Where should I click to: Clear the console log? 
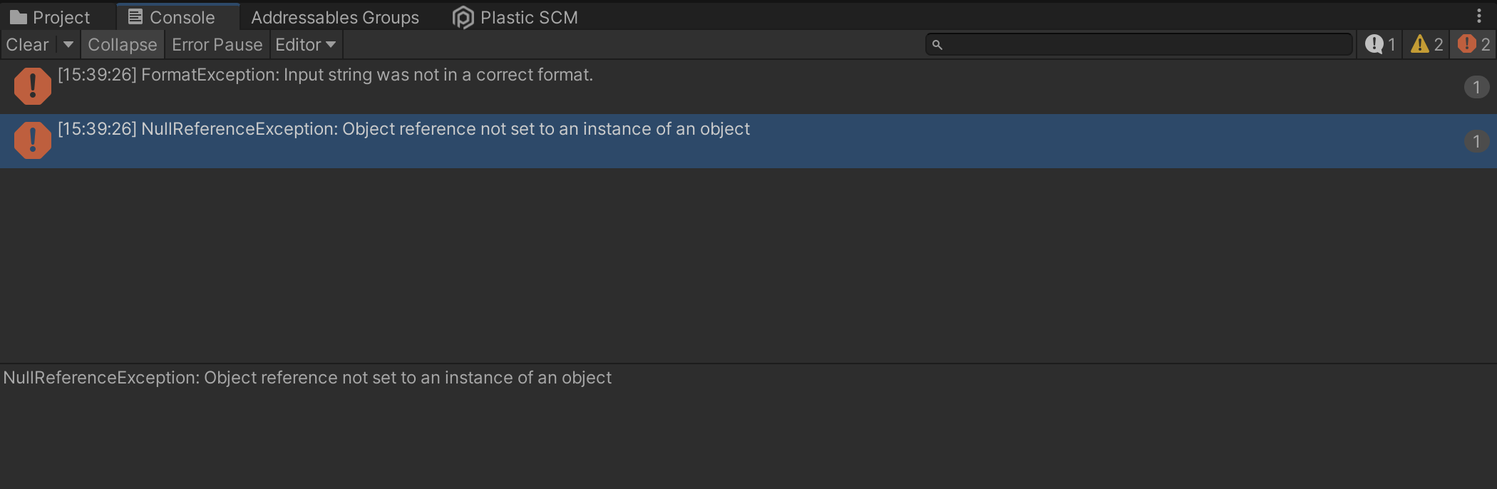(x=27, y=44)
